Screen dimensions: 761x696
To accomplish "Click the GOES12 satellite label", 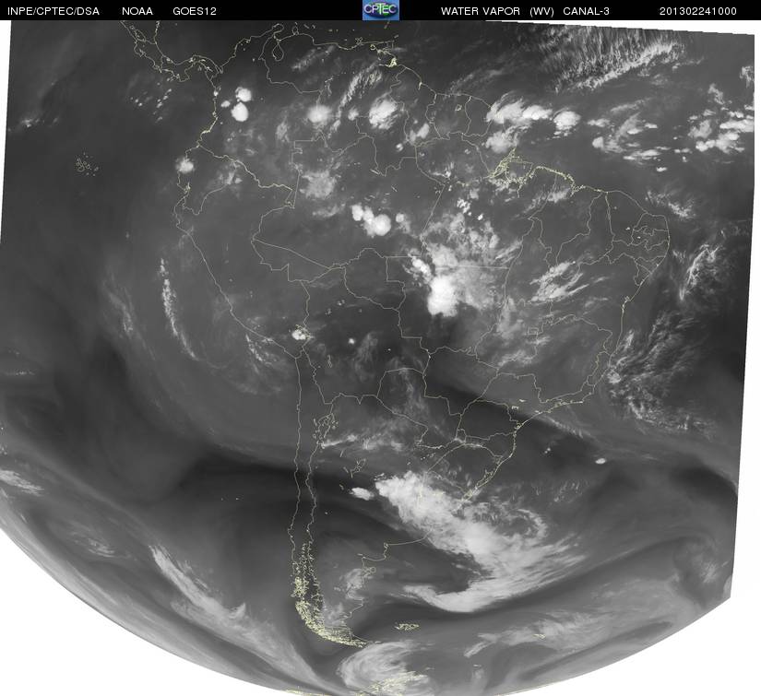I will [195, 11].
